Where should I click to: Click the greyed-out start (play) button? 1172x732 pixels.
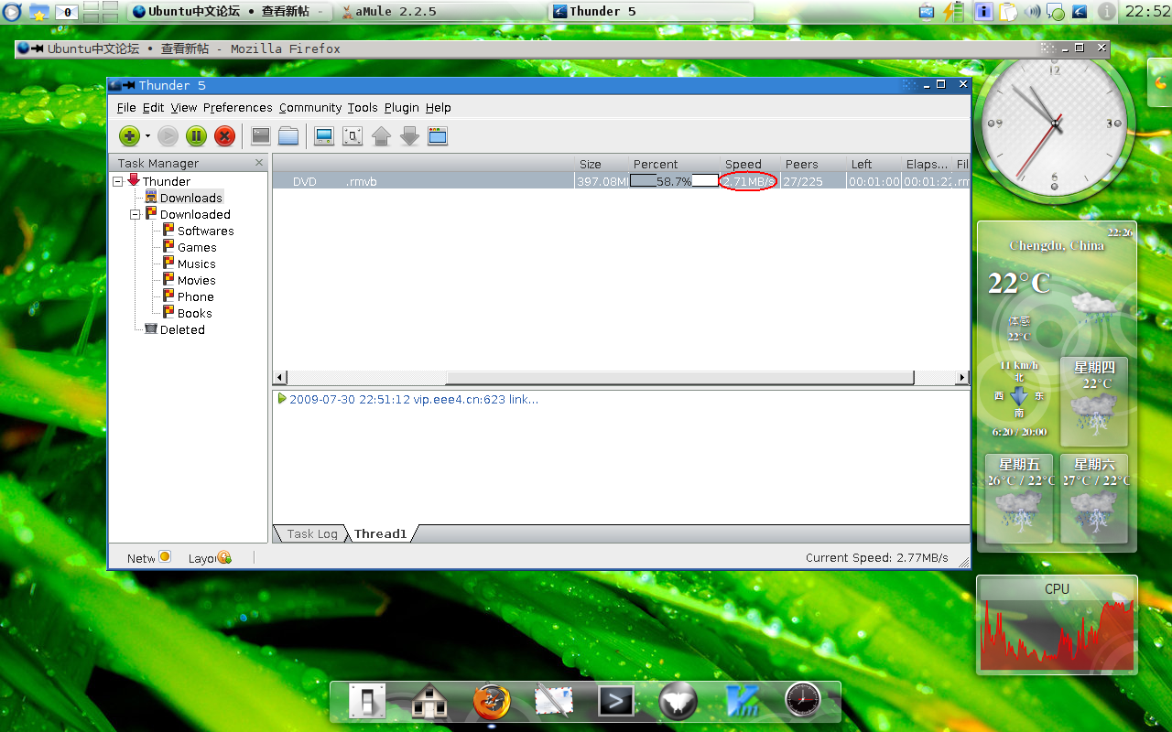168,136
